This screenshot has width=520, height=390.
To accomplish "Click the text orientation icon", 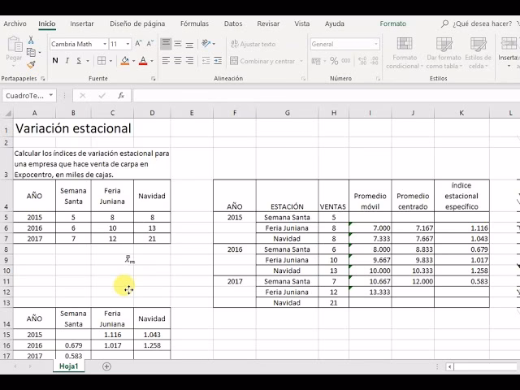I will pos(206,43).
